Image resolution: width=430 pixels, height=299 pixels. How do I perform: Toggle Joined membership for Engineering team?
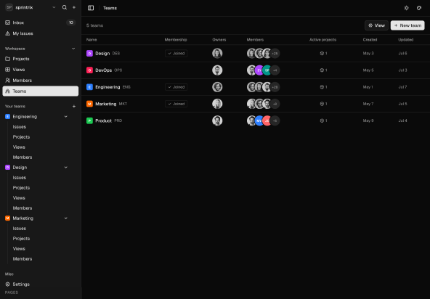(x=176, y=87)
